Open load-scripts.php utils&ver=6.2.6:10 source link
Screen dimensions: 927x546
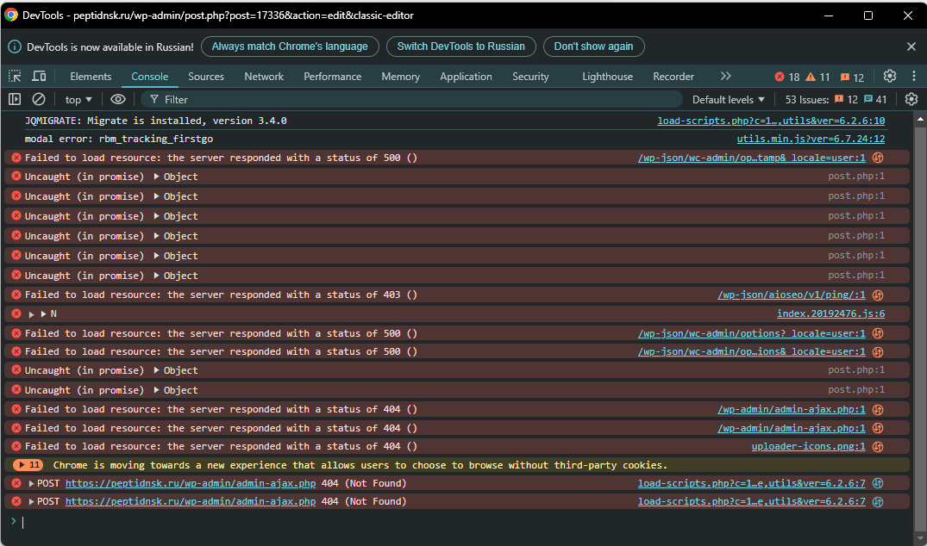point(771,121)
